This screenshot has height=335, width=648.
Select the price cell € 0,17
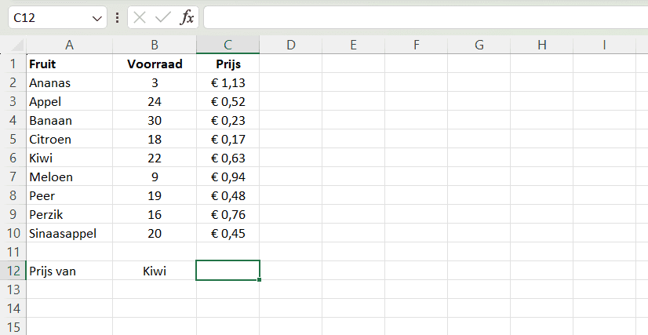pos(228,139)
